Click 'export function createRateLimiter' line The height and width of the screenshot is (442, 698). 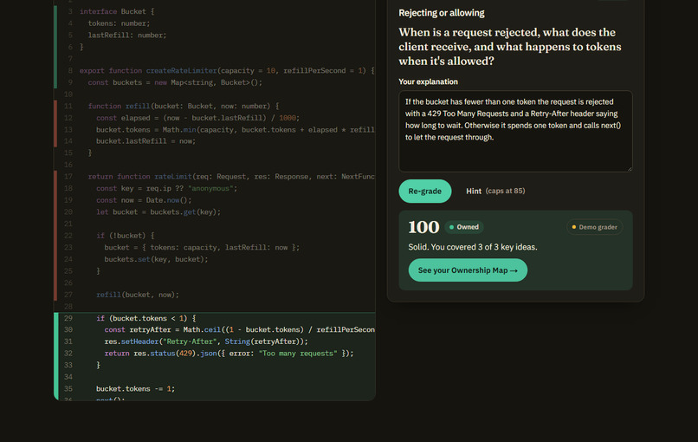tap(227, 70)
